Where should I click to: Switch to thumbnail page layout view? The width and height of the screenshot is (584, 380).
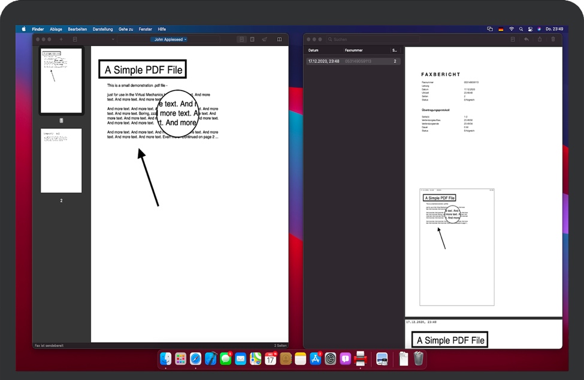pyautogui.click(x=253, y=39)
